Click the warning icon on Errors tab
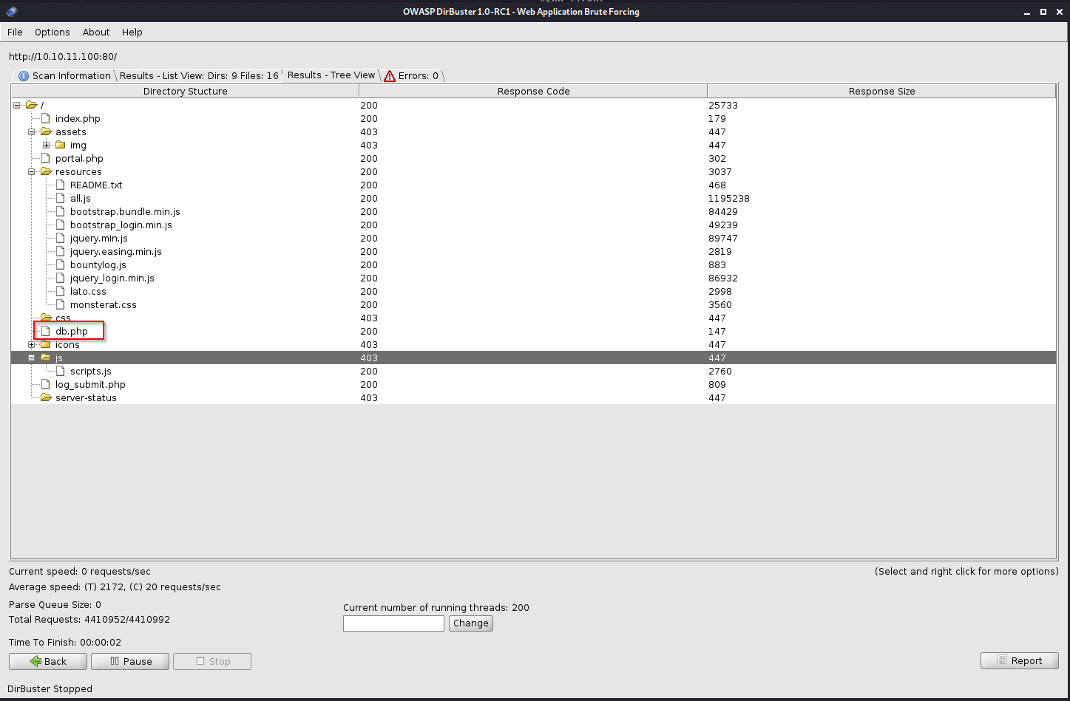The height and width of the screenshot is (701, 1070). click(x=390, y=76)
